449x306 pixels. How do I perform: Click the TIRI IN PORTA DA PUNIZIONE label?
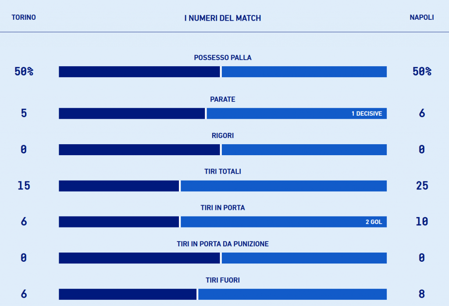223,244
